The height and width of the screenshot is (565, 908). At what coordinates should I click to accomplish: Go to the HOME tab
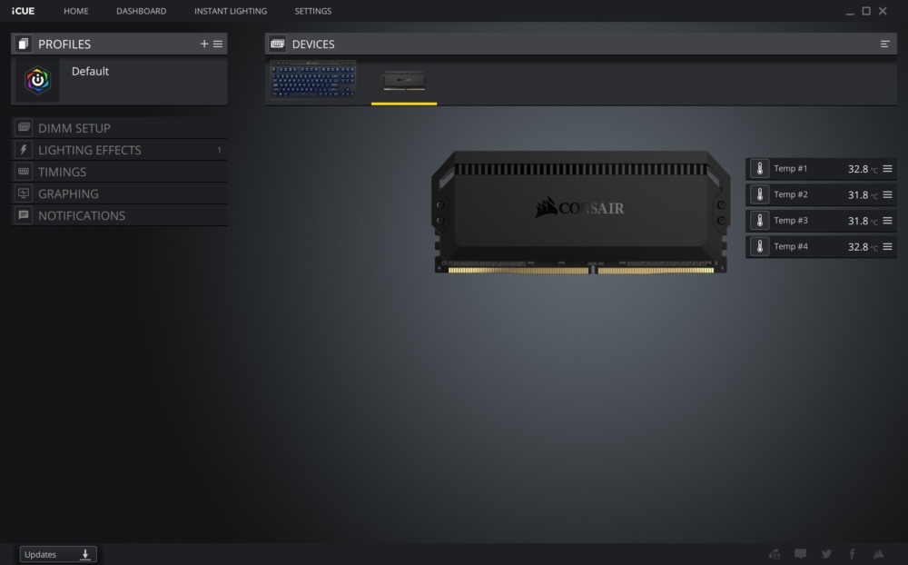76,11
